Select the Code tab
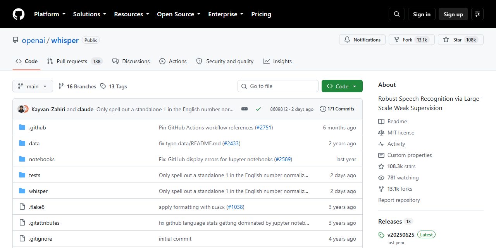The height and width of the screenshot is (248, 496). pyautogui.click(x=26, y=61)
